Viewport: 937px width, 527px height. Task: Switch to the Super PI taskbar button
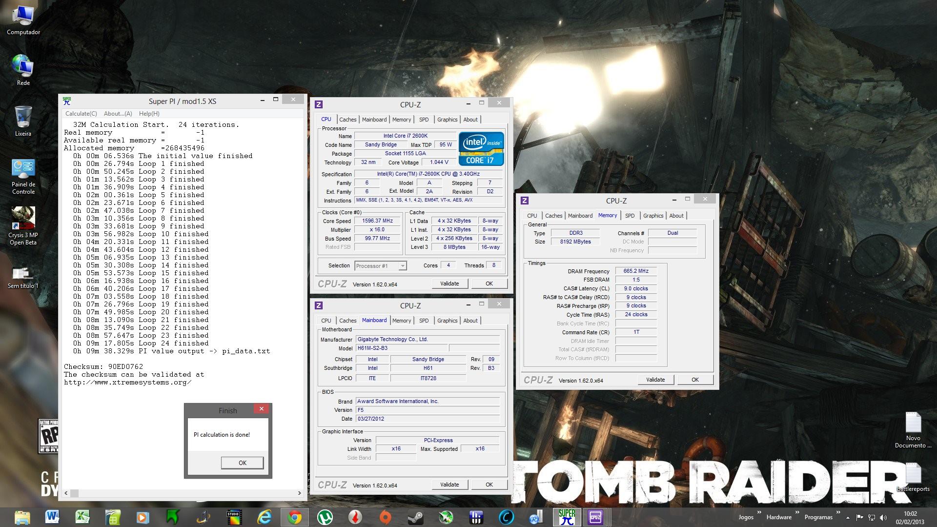point(566,517)
